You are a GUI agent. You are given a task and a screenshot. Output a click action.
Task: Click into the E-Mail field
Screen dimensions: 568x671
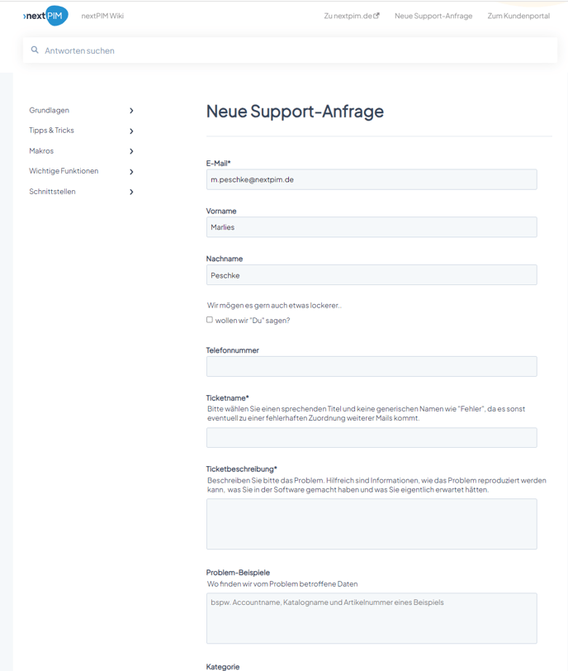point(372,180)
